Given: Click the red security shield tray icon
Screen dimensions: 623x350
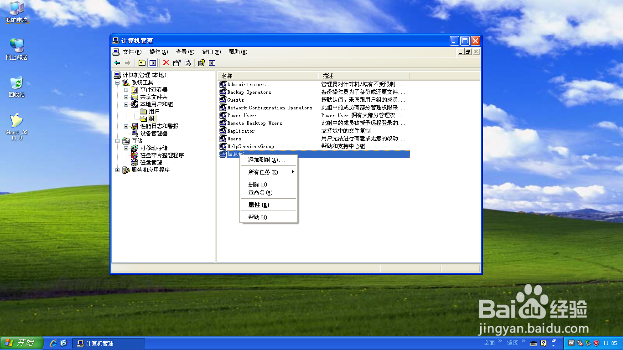Looking at the screenshot, I should coord(596,343).
